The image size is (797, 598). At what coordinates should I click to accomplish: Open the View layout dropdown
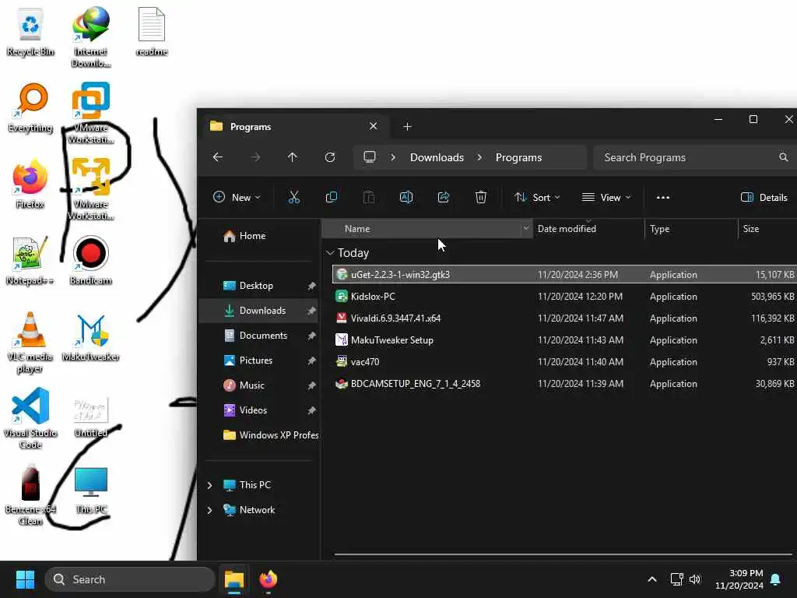point(606,197)
